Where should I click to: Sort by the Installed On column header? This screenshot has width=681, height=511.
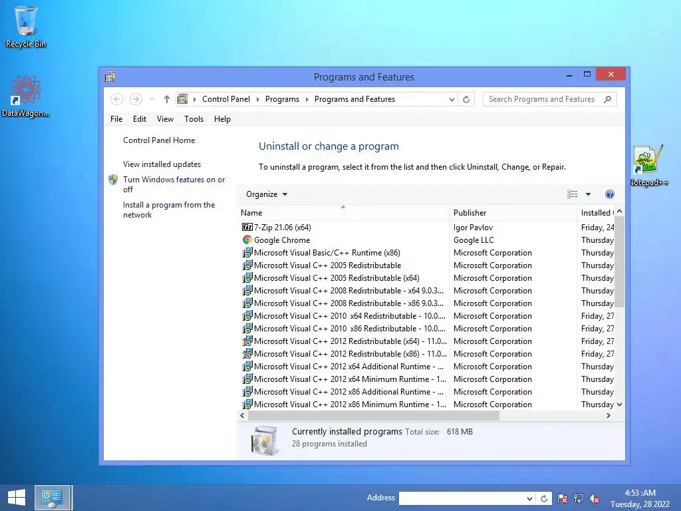tap(596, 212)
